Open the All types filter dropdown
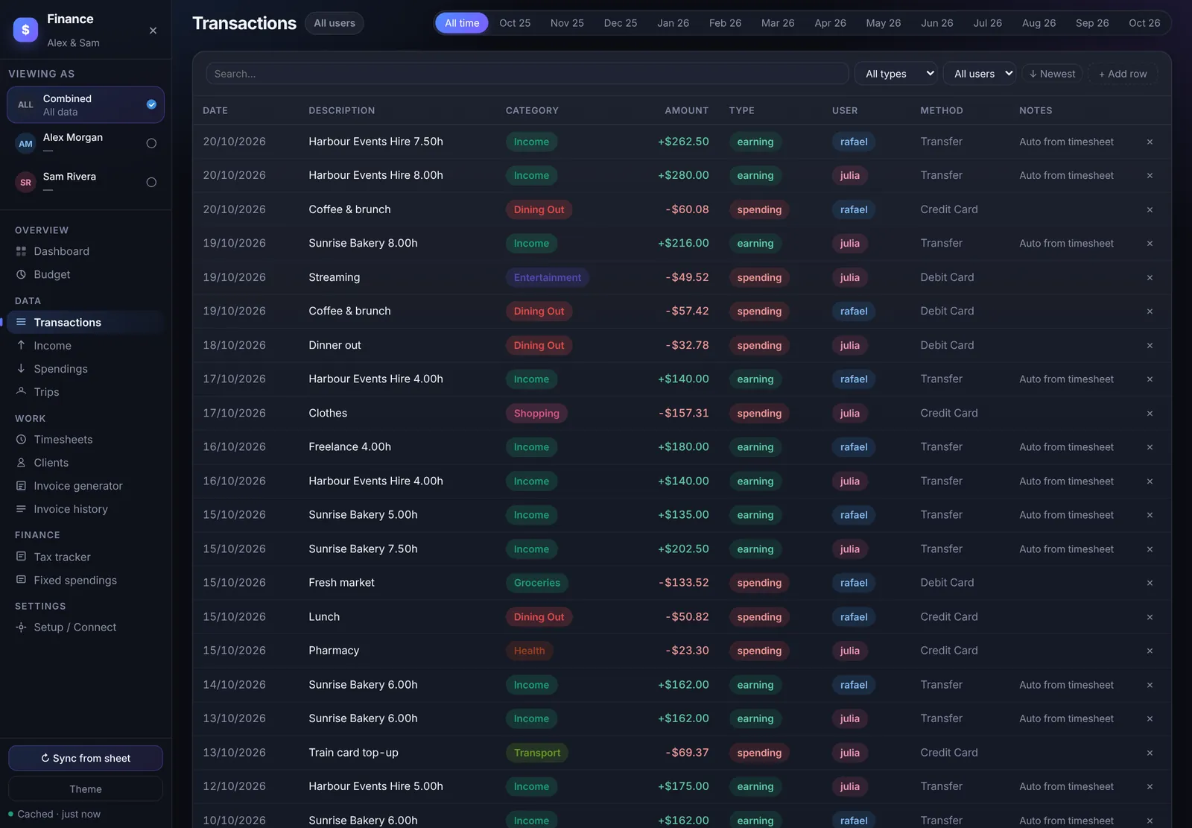 coord(896,74)
